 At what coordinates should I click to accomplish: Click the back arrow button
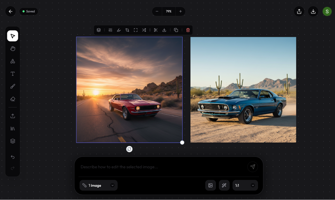[11, 11]
